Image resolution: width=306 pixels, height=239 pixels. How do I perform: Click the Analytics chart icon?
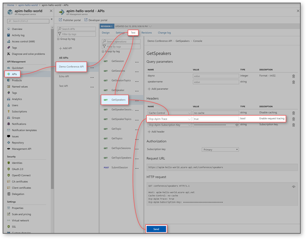(x=9, y=99)
